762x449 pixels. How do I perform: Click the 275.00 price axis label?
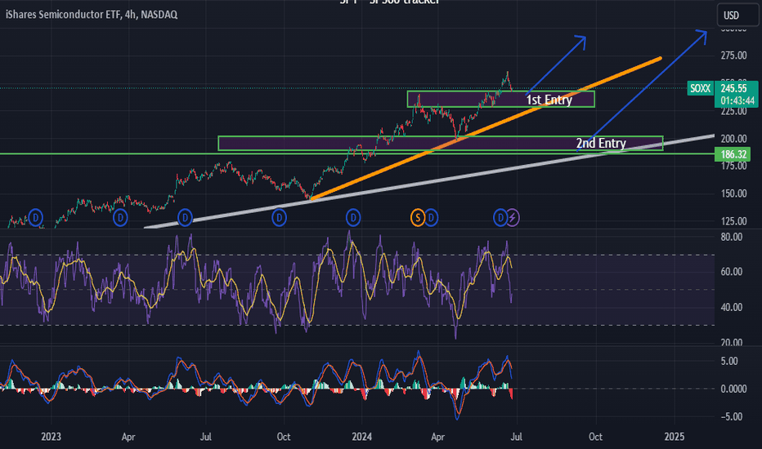[733, 56]
